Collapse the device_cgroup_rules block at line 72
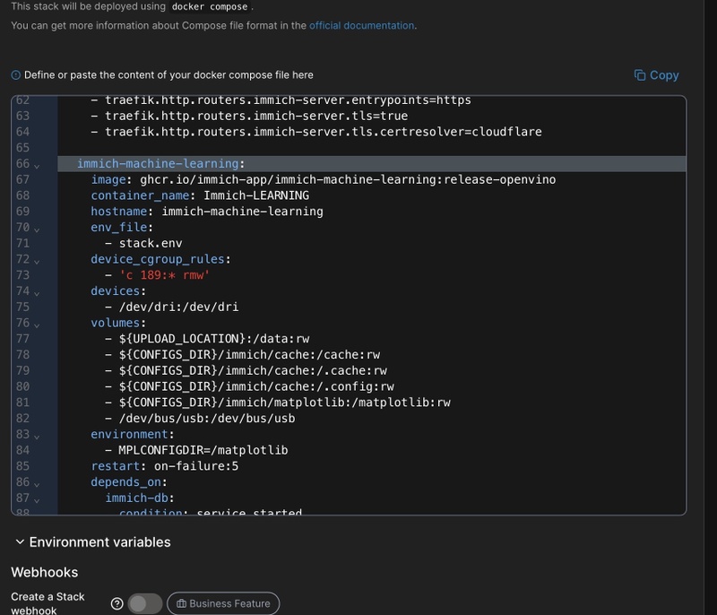This screenshot has height=615, width=717. coord(37,260)
